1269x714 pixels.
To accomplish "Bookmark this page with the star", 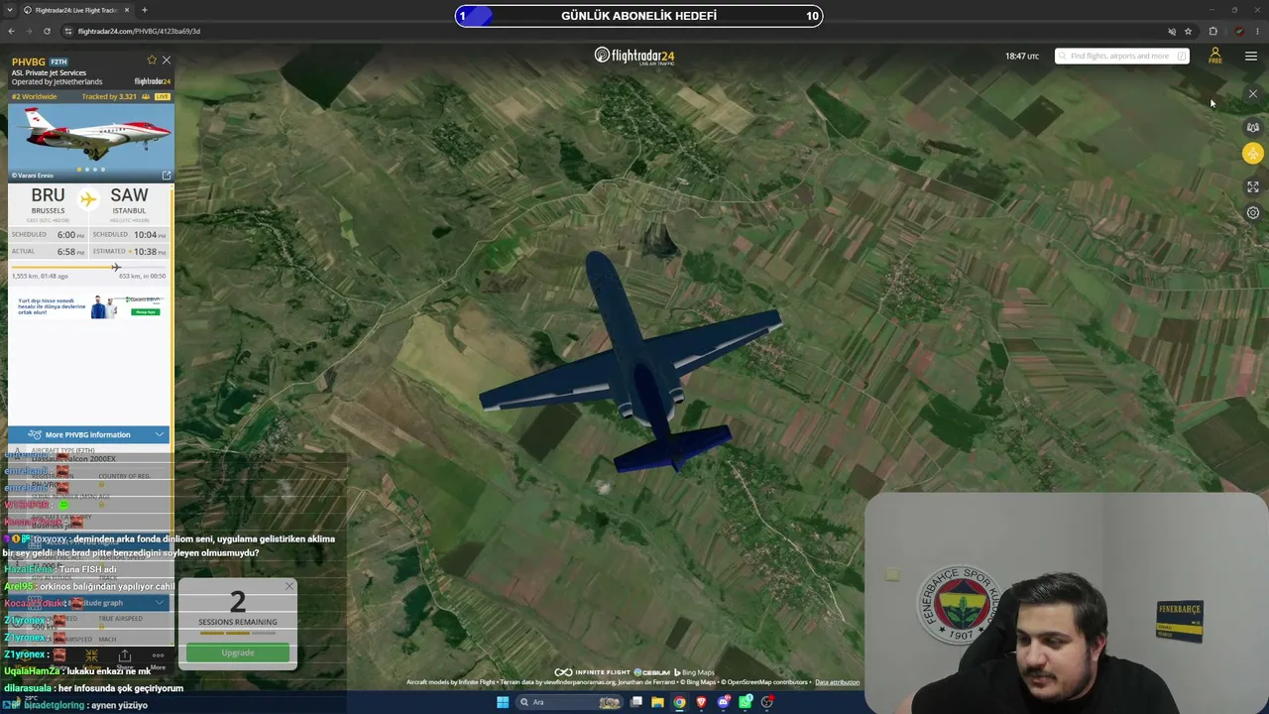I will click(x=1188, y=31).
